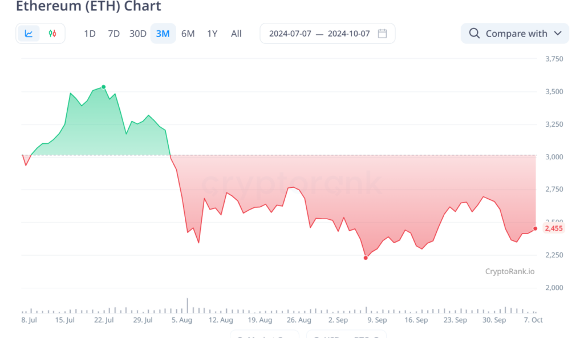
Task: Select the 6M time range
Action: click(188, 34)
